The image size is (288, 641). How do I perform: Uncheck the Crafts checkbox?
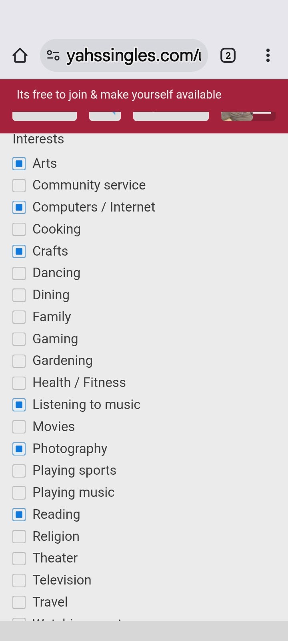[x=19, y=251]
